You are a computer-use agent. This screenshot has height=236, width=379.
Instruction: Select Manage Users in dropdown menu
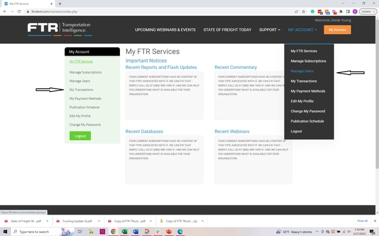(302, 71)
